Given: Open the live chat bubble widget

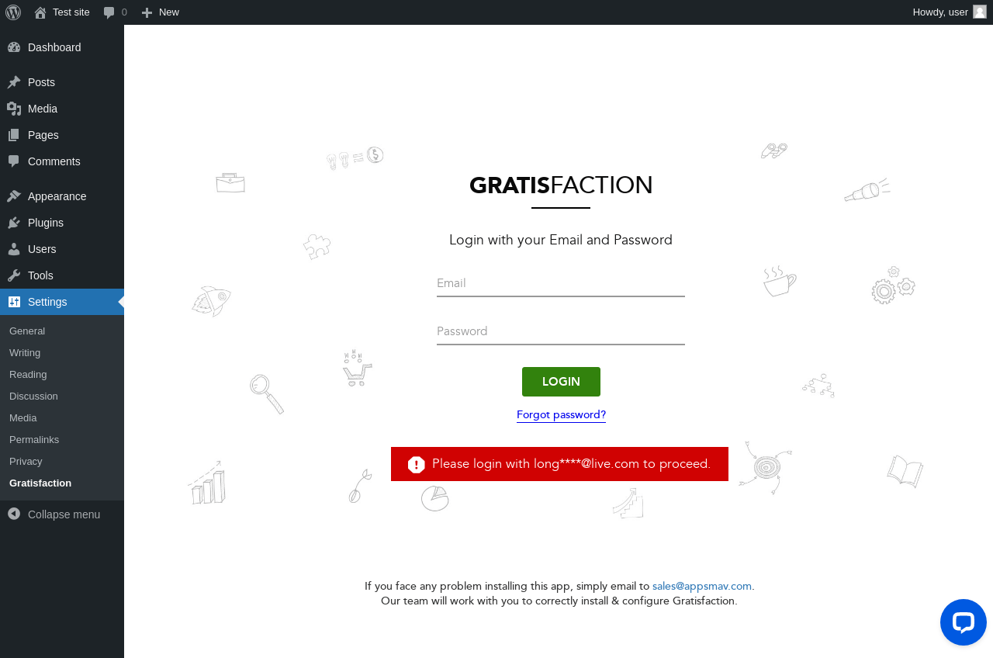Looking at the screenshot, I should [x=964, y=622].
